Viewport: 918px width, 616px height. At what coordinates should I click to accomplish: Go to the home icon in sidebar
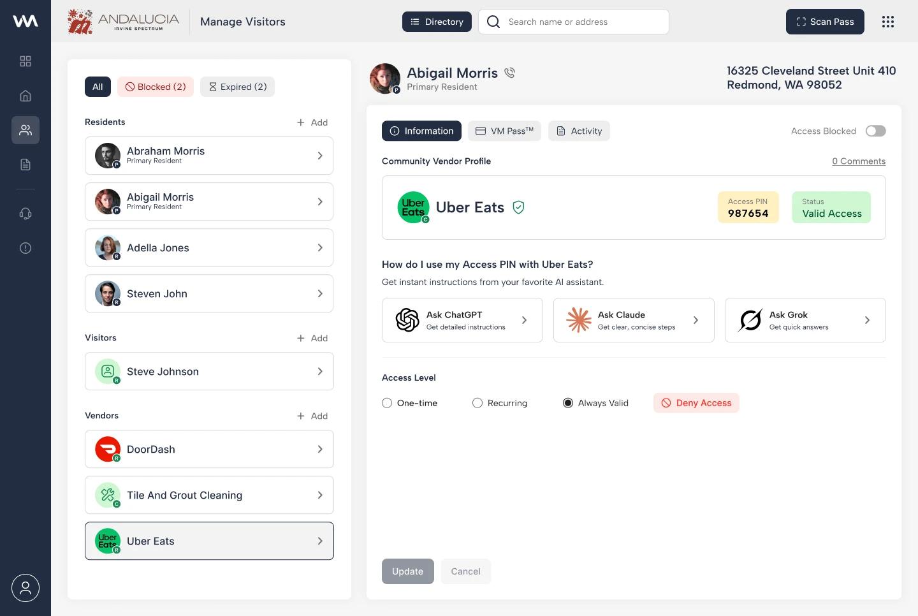(25, 96)
